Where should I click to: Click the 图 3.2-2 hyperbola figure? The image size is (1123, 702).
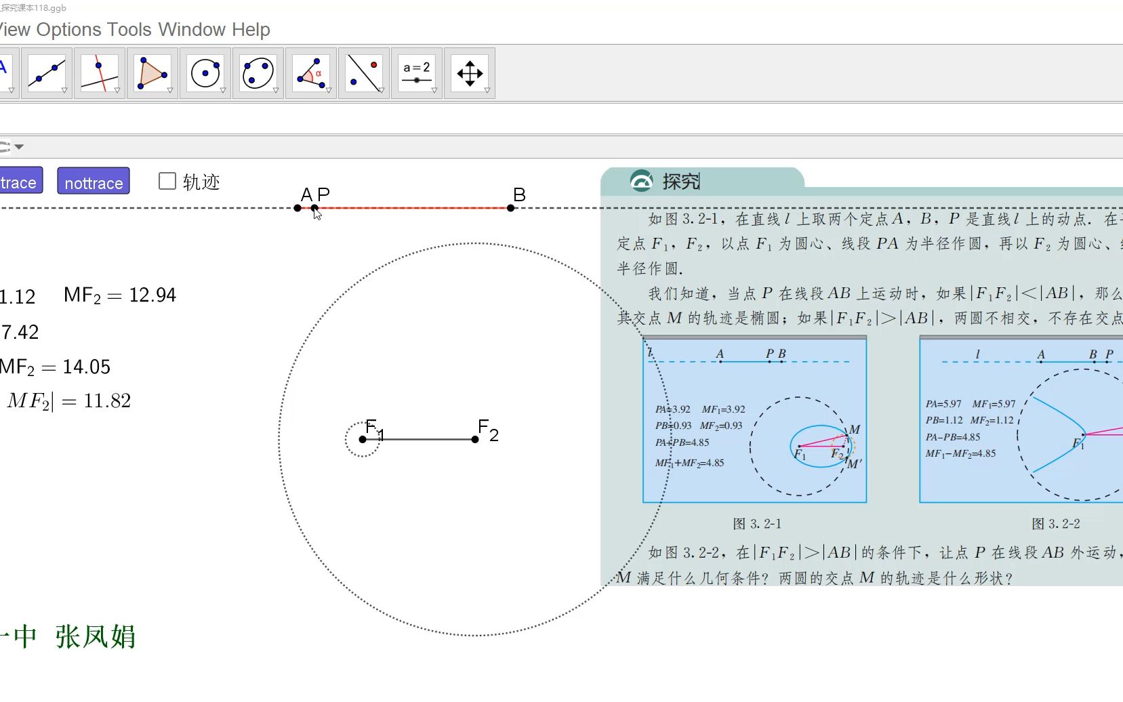click(1021, 420)
